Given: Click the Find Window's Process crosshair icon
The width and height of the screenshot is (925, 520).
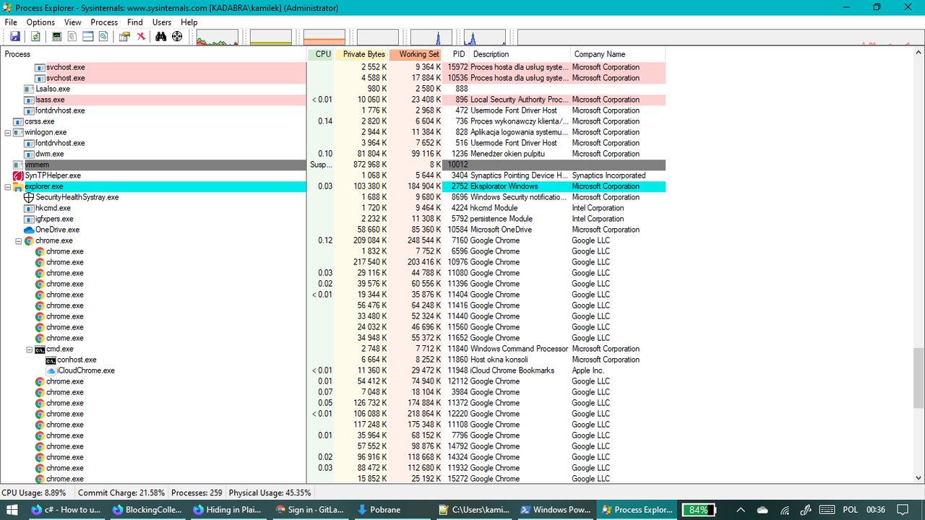Looking at the screenshot, I should (x=177, y=37).
